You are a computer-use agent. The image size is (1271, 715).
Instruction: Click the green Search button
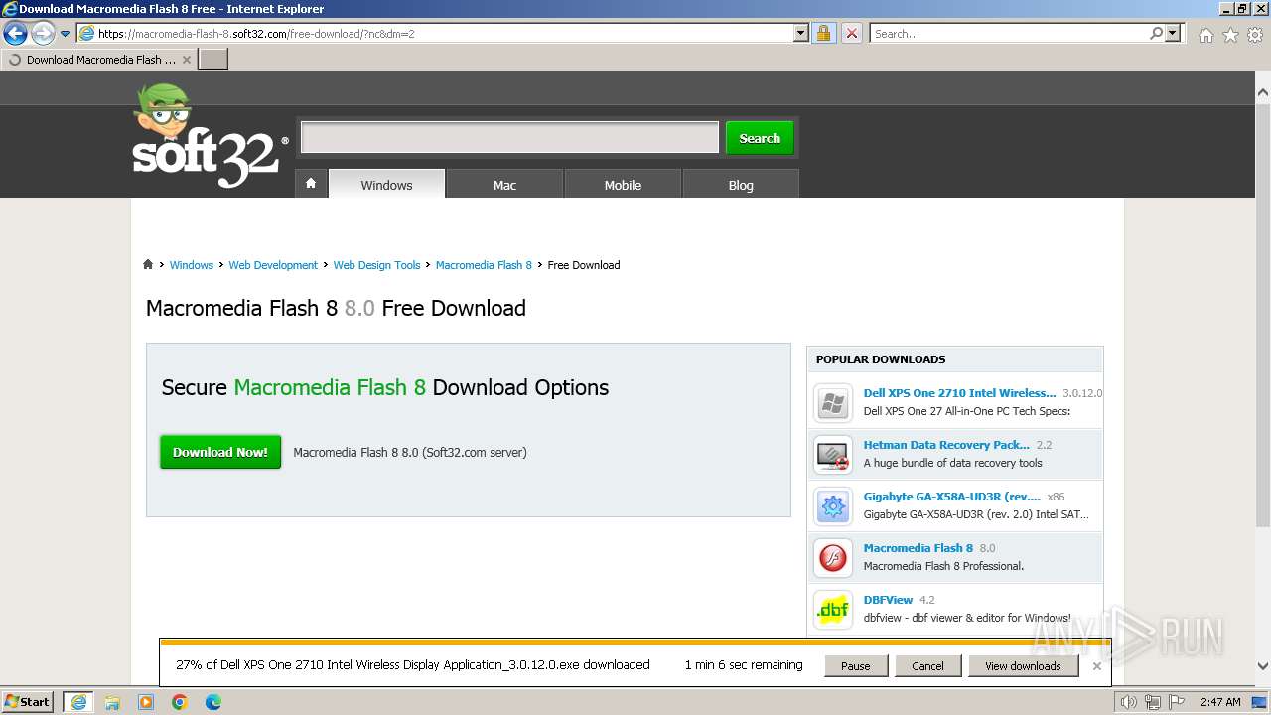coord(760,138)
